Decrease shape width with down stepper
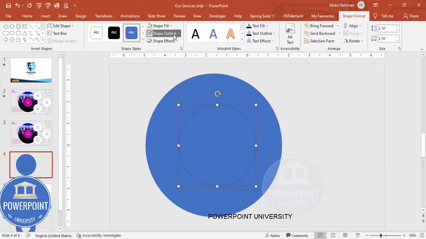The height and width of the screenshot is (239, 426). point(397,40)
